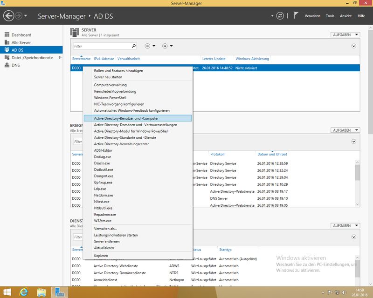Expand the Datei-/Speicherdienste submenu arrow

click(60, 58)
